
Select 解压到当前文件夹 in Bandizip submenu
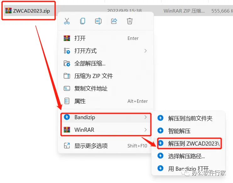pos(188,119)
